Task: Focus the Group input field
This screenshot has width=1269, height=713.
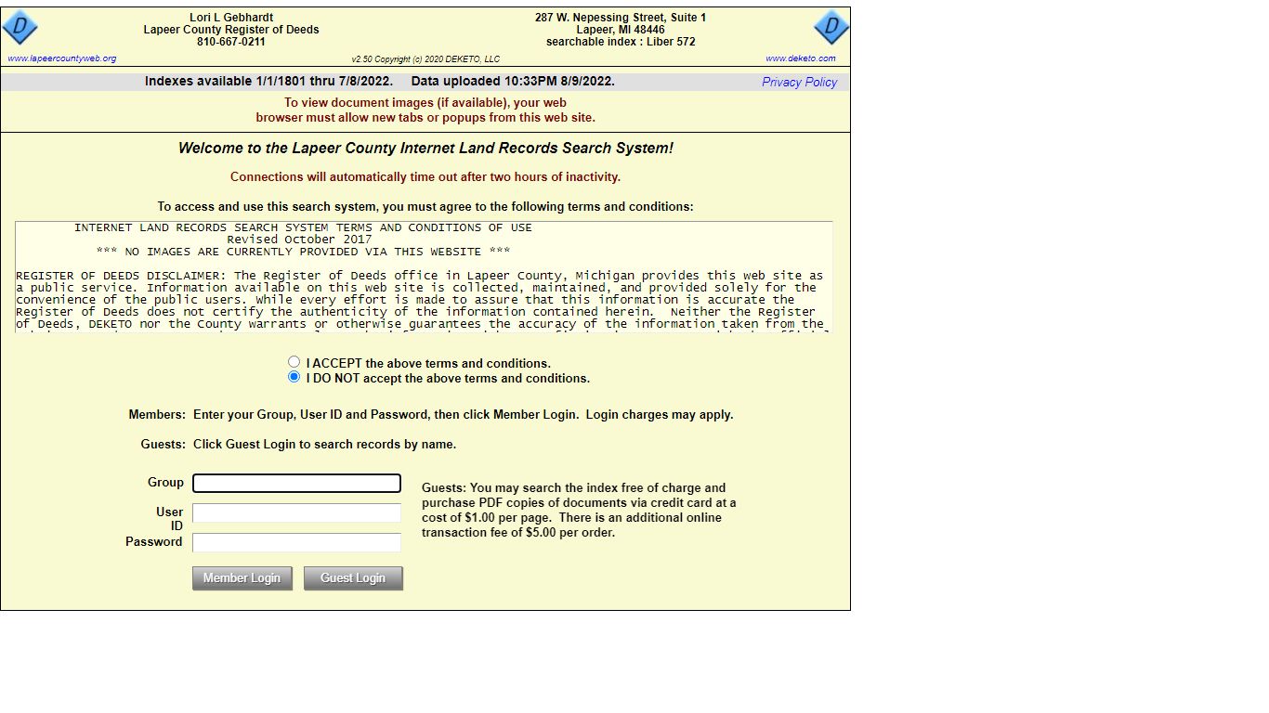Action: pos(296,483)
